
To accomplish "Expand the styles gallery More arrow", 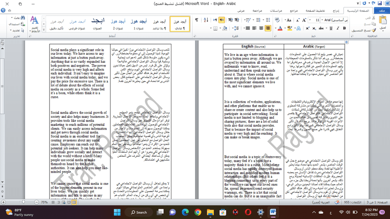I will (x=44, y=30).
